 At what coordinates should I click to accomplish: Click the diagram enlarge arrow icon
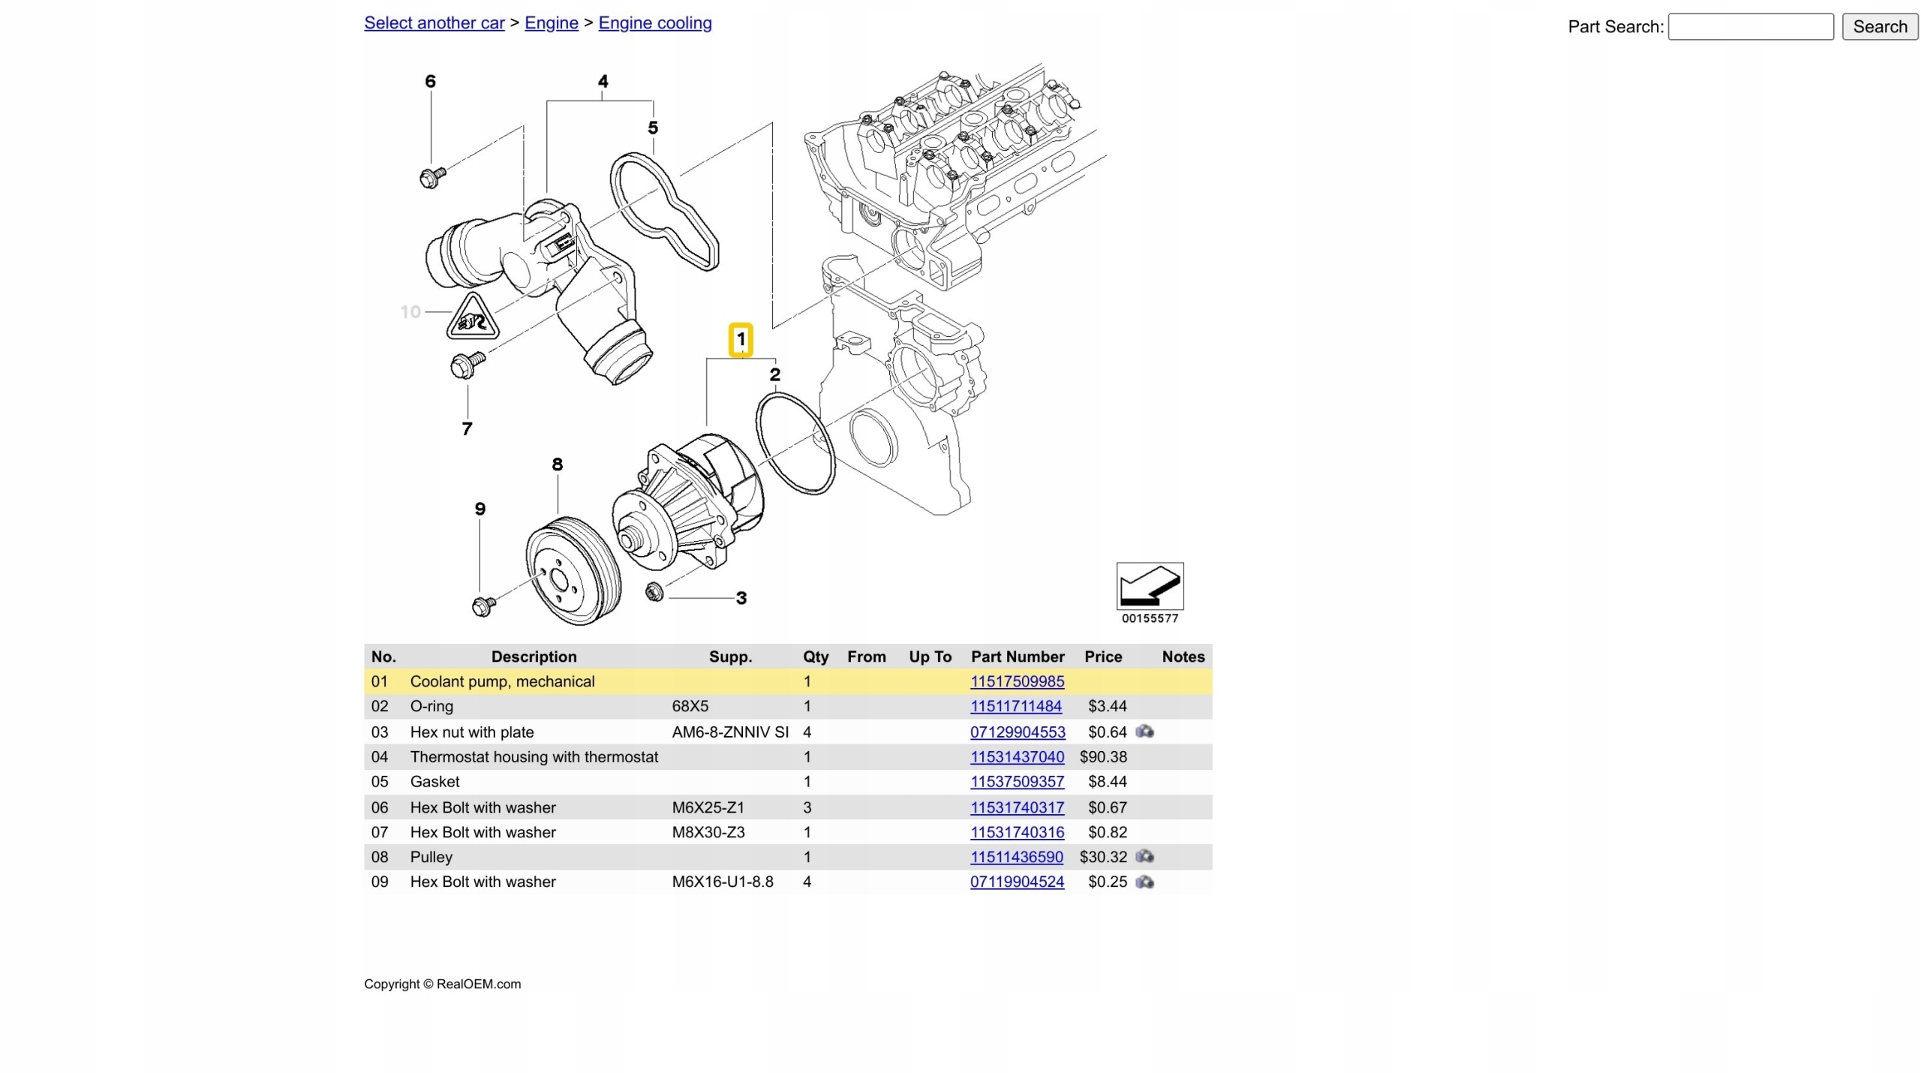click(1149, 585)
